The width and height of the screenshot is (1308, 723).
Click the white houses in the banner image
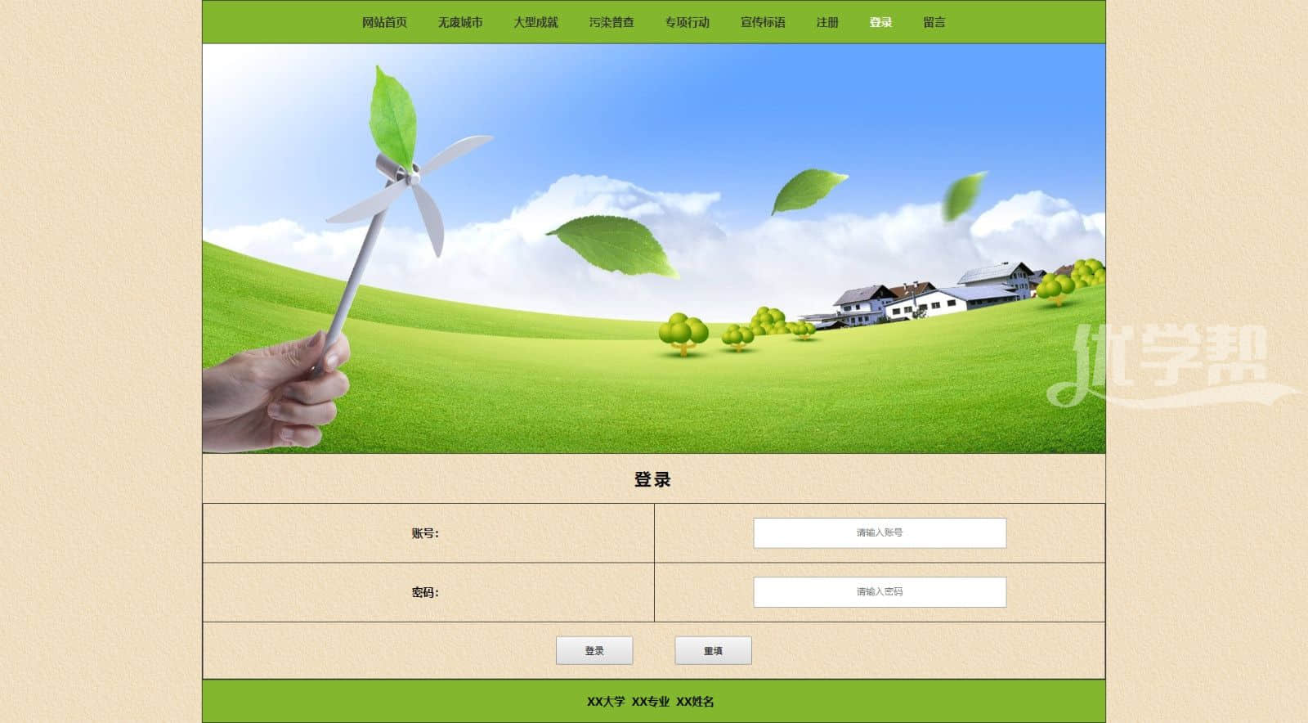tap(932, 296)
